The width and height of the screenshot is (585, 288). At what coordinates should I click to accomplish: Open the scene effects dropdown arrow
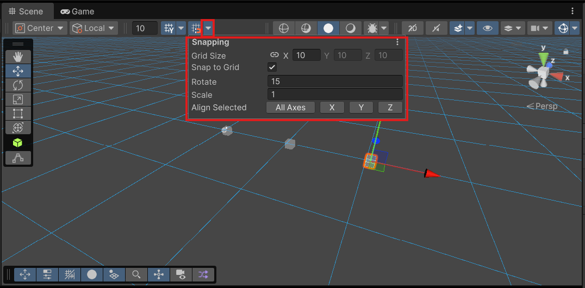tap(470, 28)
